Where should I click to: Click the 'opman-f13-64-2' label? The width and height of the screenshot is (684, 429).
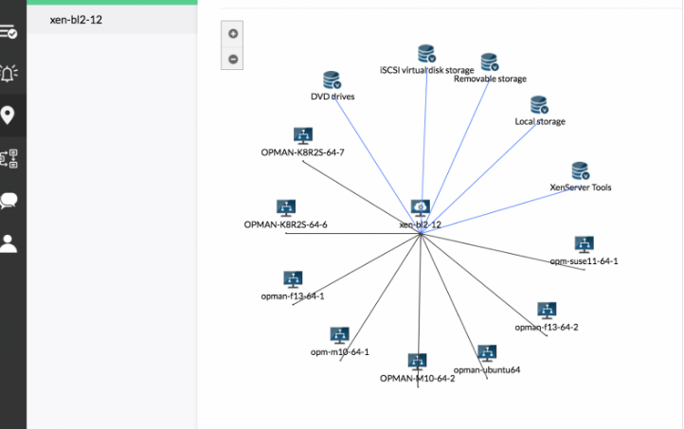(546, 328)
